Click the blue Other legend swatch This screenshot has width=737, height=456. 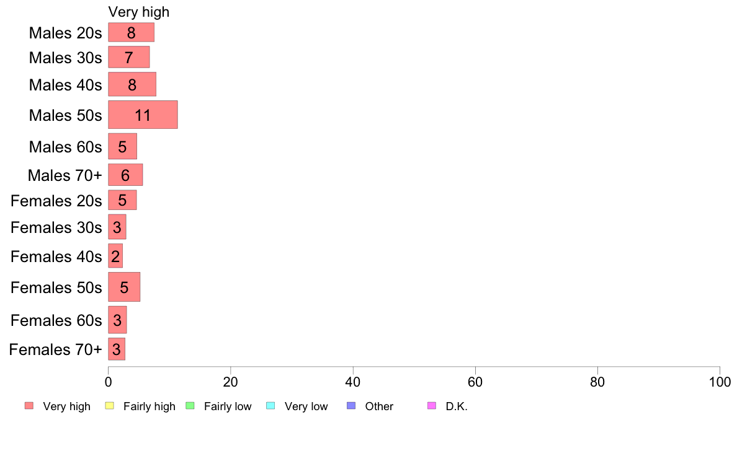(351, 406)
